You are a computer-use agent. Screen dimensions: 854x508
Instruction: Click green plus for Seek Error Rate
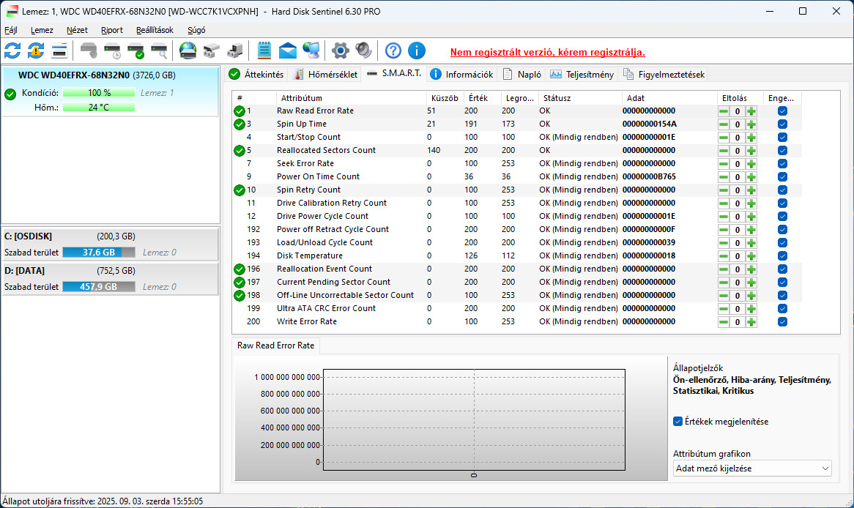(751, 164)
